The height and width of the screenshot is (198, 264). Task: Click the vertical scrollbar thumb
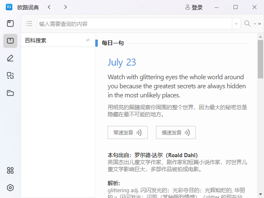pos(260,59)
